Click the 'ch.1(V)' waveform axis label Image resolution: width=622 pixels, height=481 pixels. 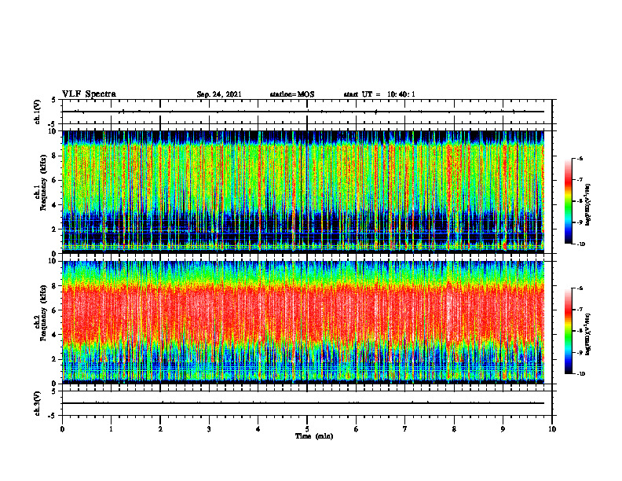click(38, 112)
